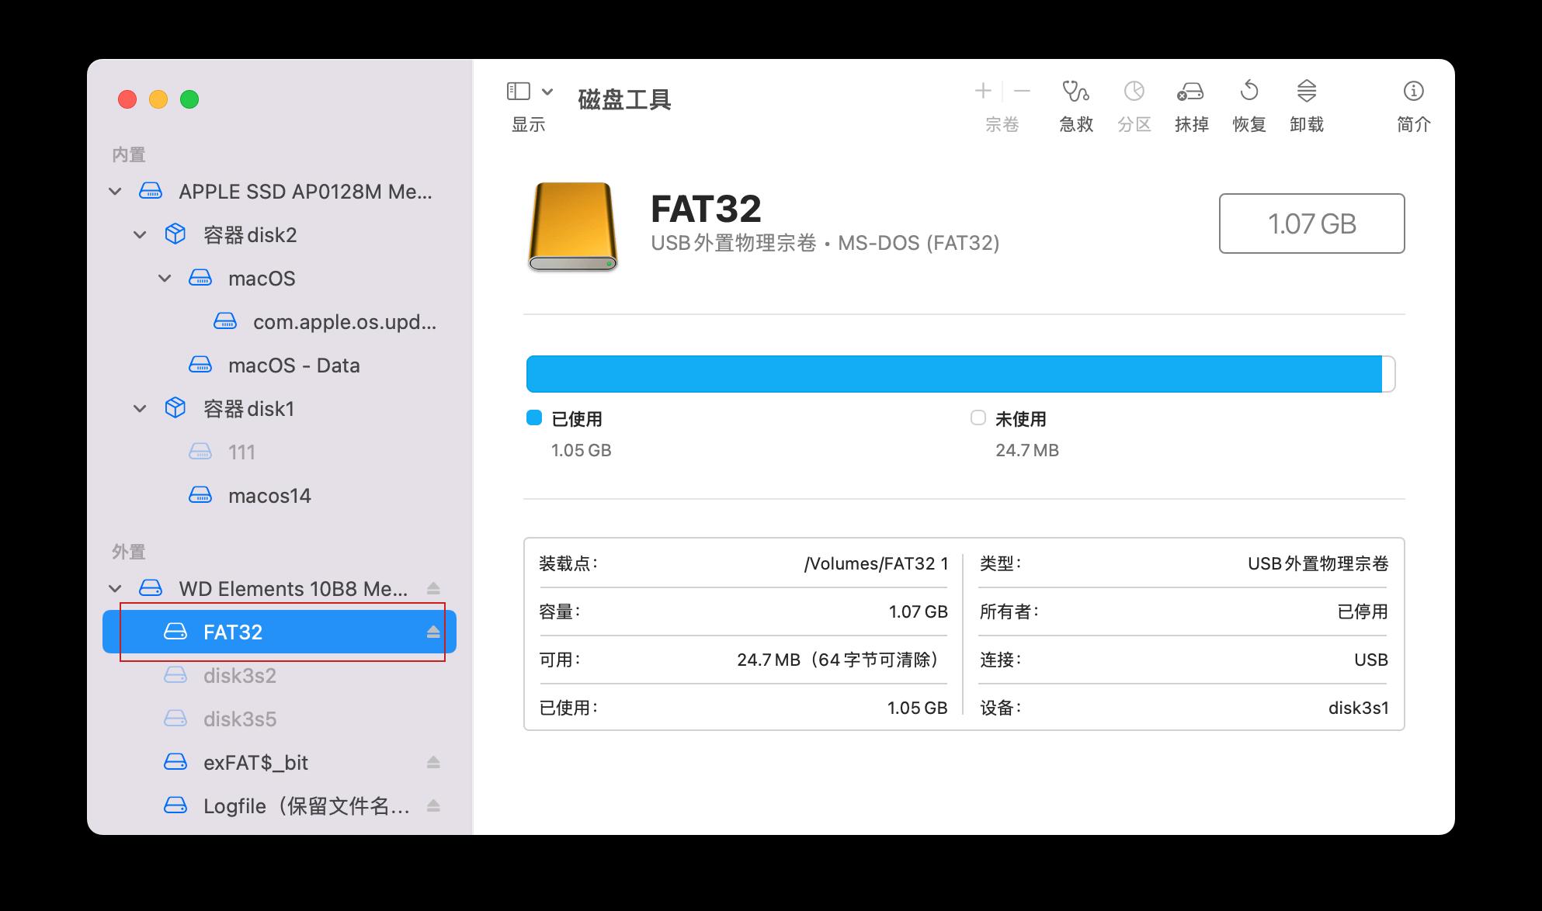Screen dimensions: 1542x911
Task: Click the 外置 section header
Action: (x=129, y=552)
